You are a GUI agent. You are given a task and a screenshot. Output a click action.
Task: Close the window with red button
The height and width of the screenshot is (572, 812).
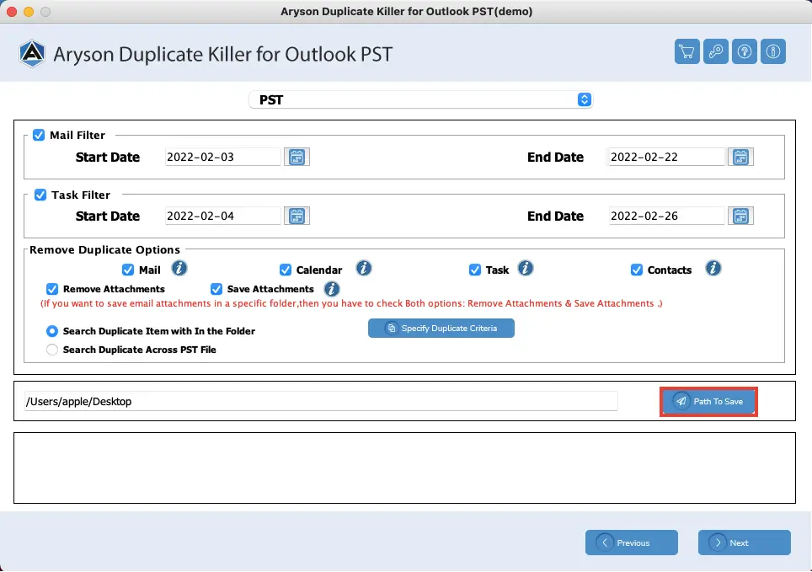pos(12,12)
